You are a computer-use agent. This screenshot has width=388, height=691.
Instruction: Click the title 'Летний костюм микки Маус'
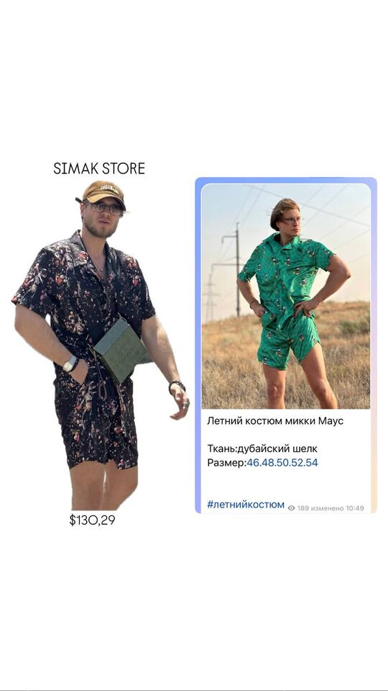coord(275,421)
